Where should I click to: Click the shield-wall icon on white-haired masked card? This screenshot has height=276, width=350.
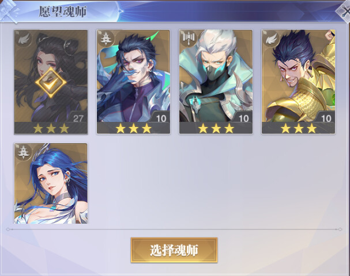[x=189, y=37]
